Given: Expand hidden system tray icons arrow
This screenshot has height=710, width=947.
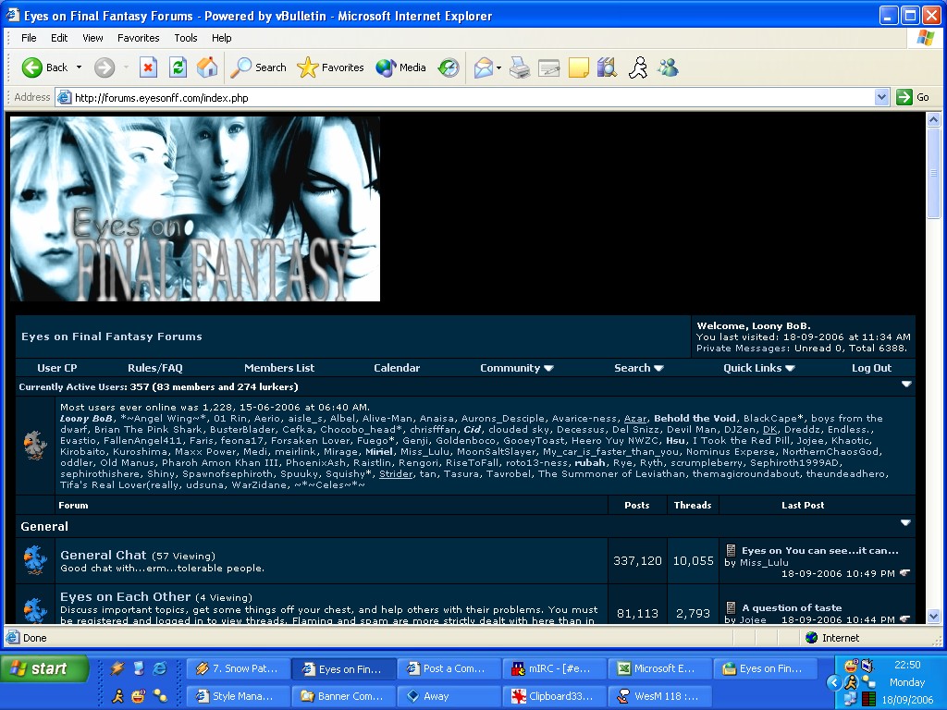Looking at the screenshot, I should pos(834,683).
